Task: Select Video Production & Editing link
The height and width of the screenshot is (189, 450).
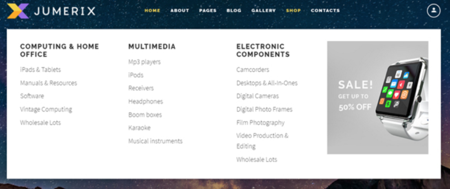Action: pos(262,136)
